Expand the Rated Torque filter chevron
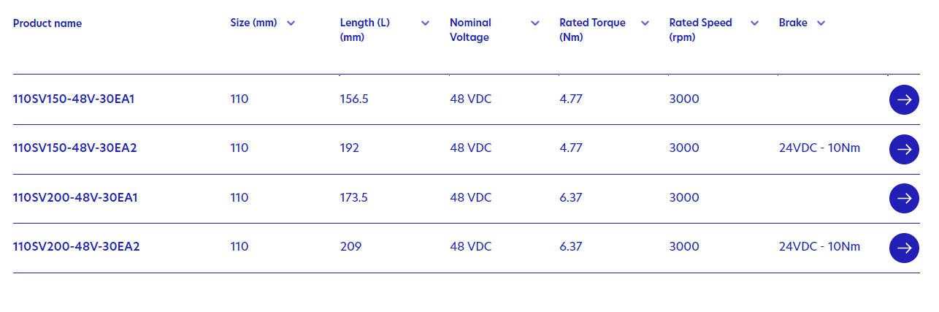 tap(645, 23)
